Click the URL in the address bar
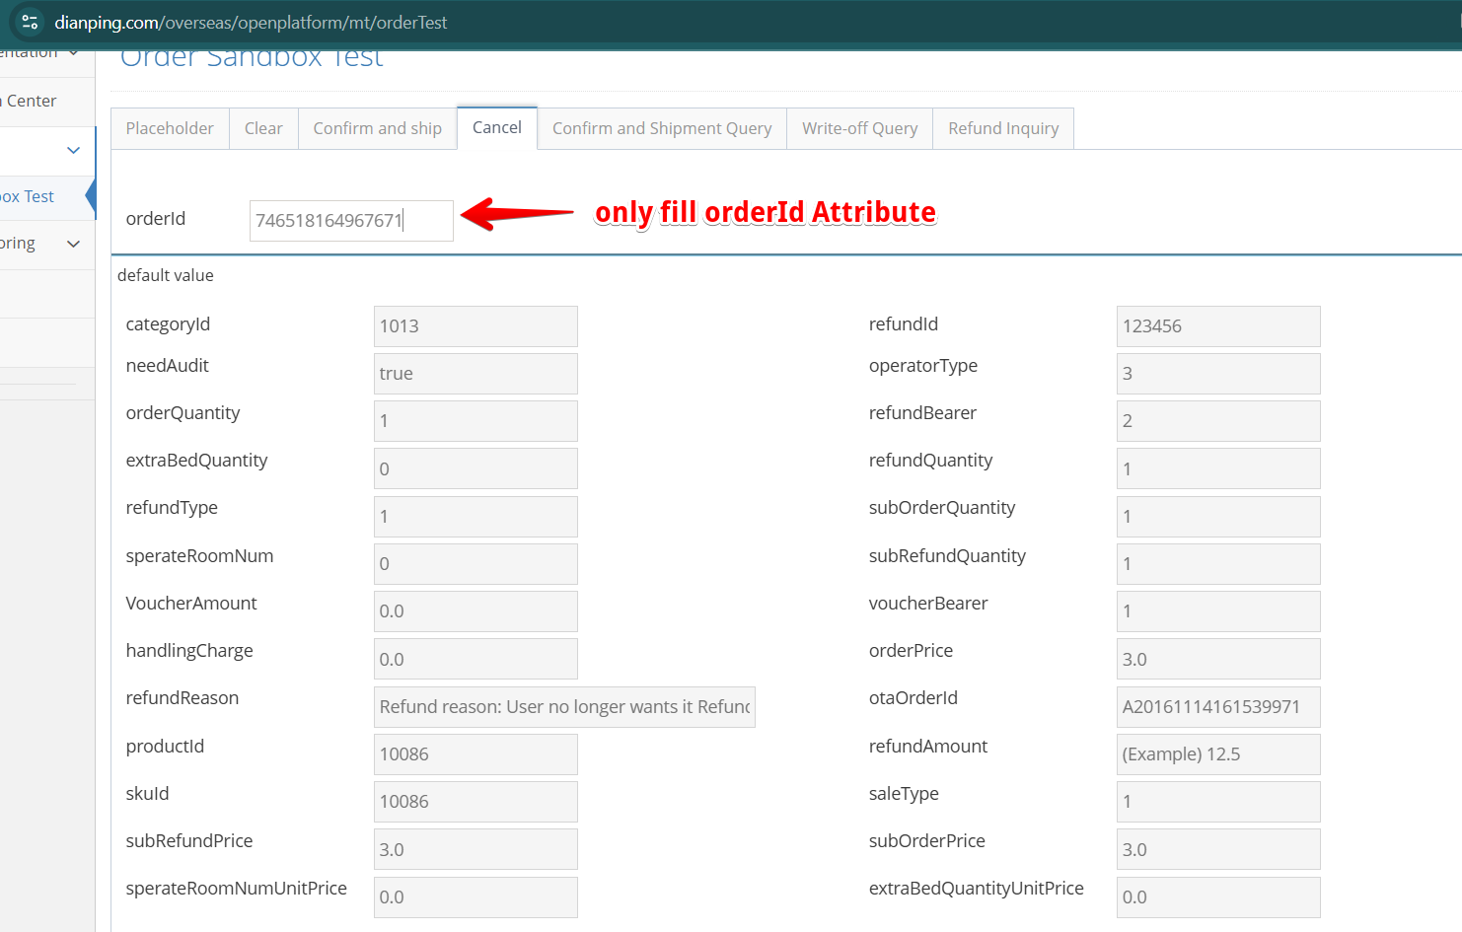This screenshot has height=932, width=1462. tap(251, 22)
